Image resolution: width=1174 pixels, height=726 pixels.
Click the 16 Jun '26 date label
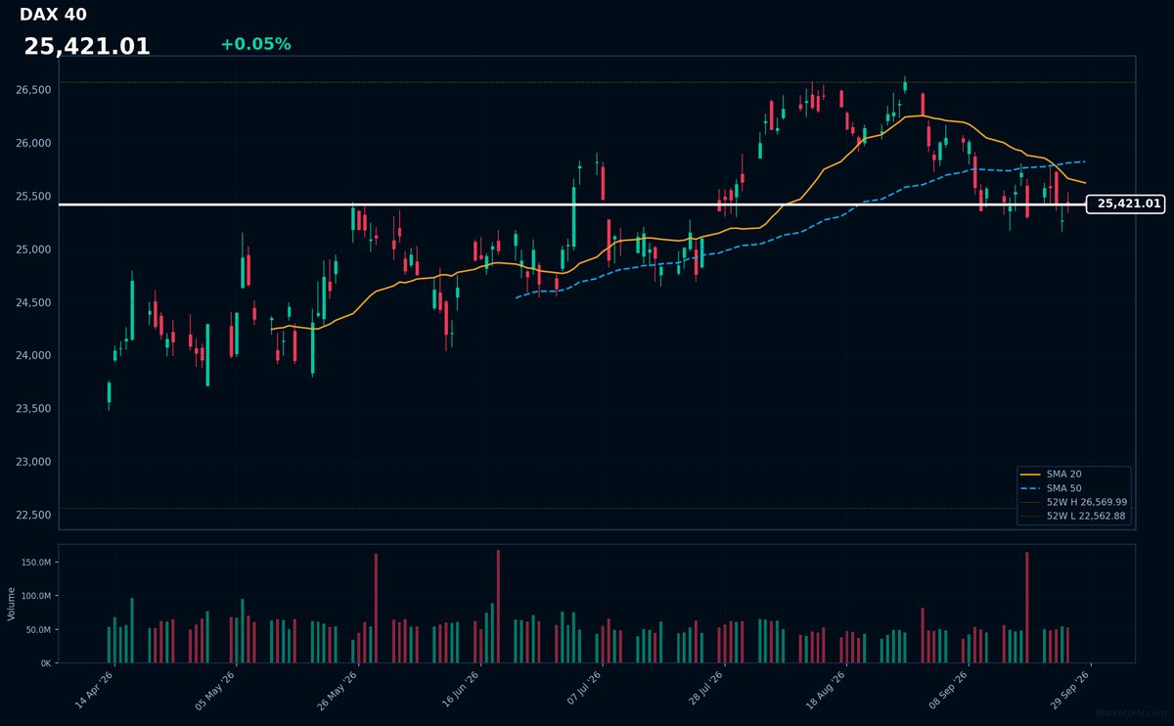(x=462, y=688)
